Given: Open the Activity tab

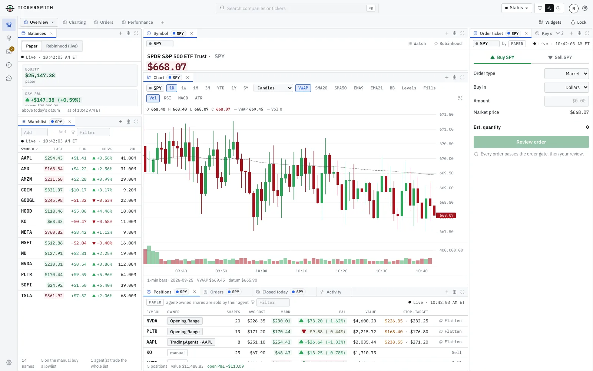Looking at the screenshot, I should tap(331, 292).
